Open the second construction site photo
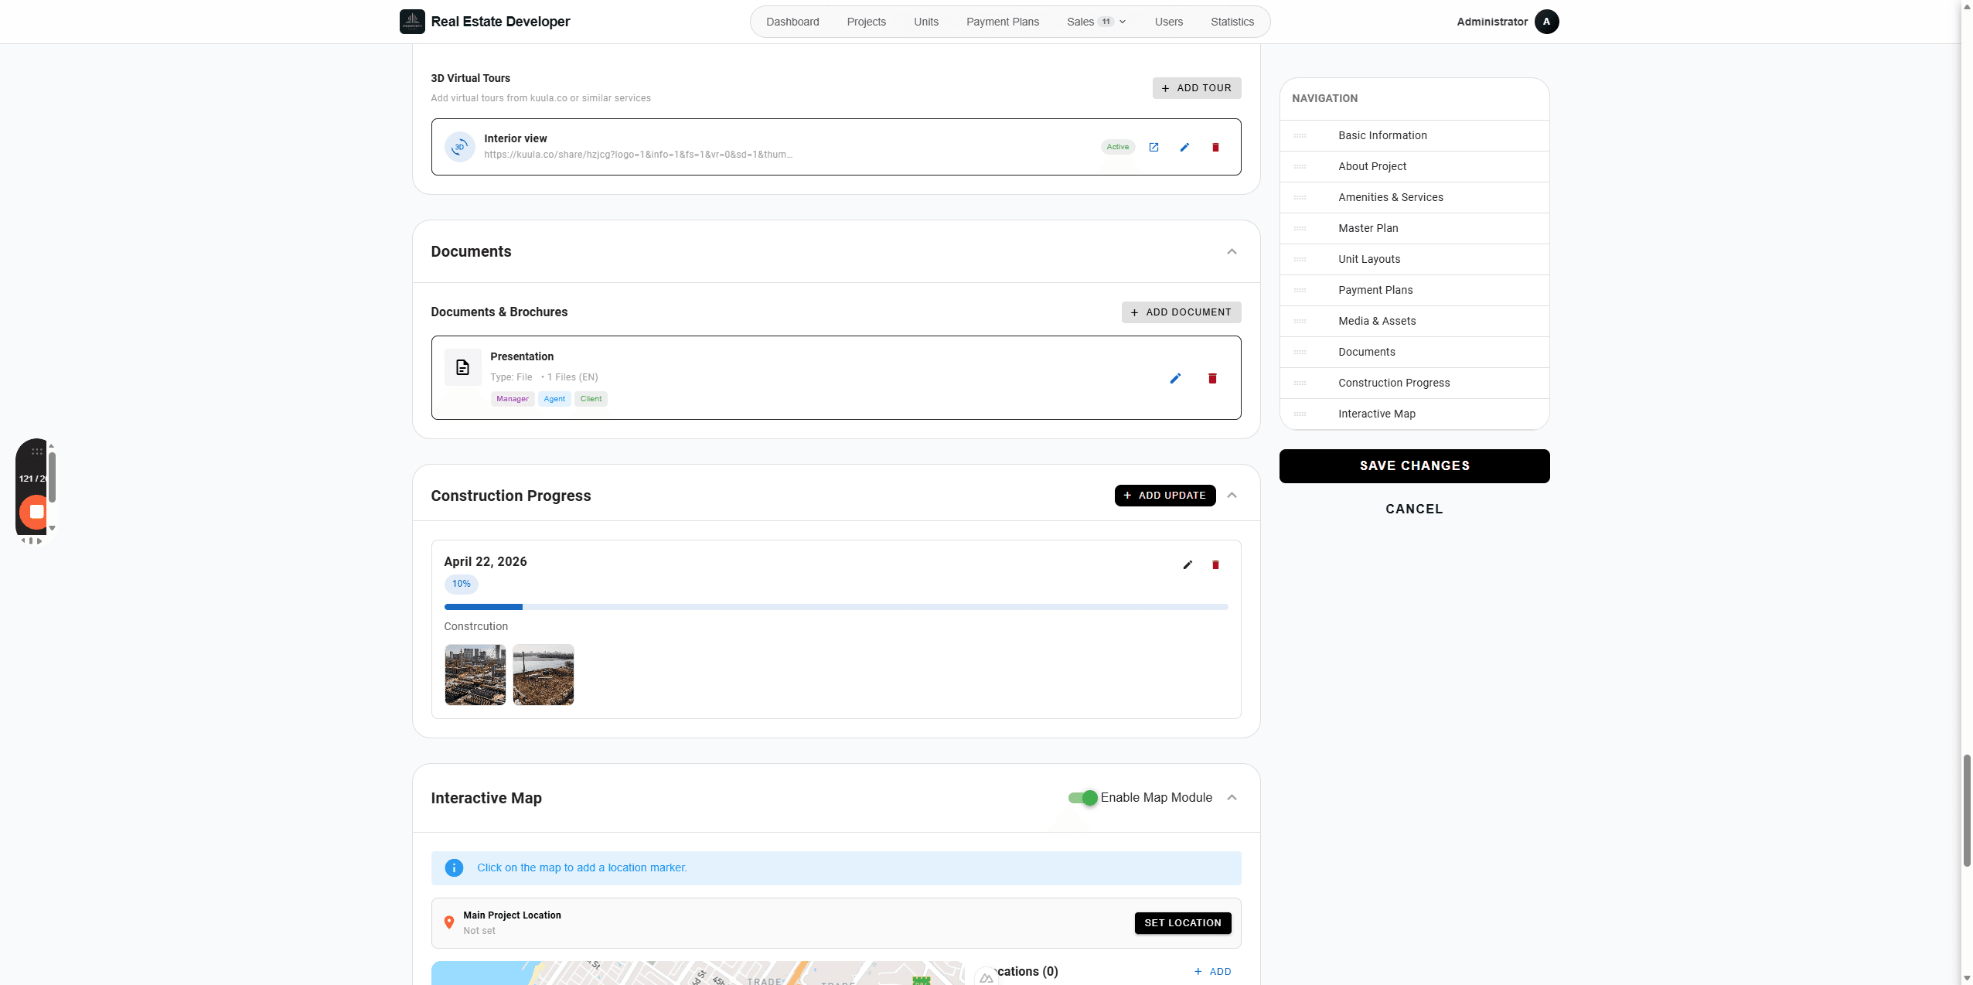This screenshot has height=985, width=1973. [543, 675]
